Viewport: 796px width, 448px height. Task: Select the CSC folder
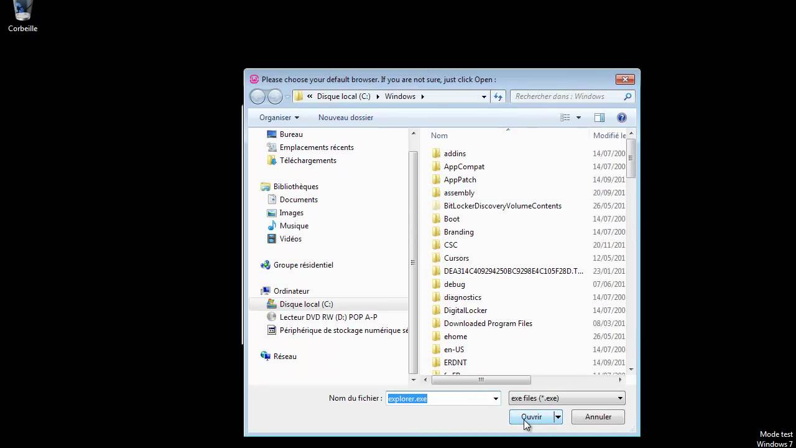coord(450,245)
